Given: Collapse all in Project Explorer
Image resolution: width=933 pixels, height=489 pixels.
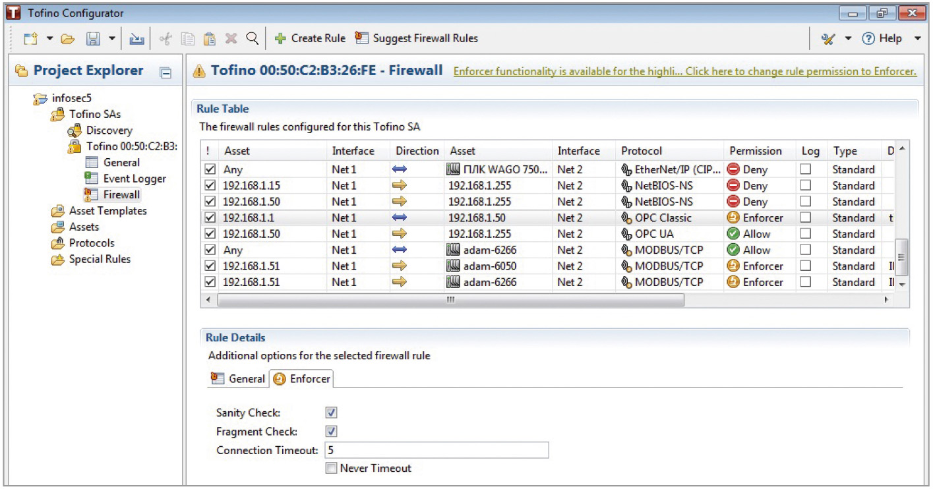Looking at the screenshot, I should (x=166, y=72).
